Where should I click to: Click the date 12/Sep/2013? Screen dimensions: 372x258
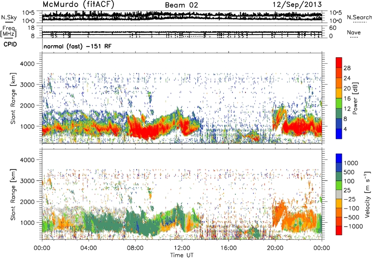[297, 5]
